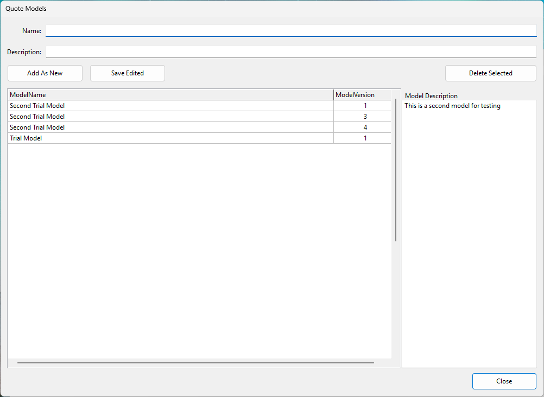Hit the Delete Selected button
The width and height of the screenshot is (544, 397).
point(490,73)
